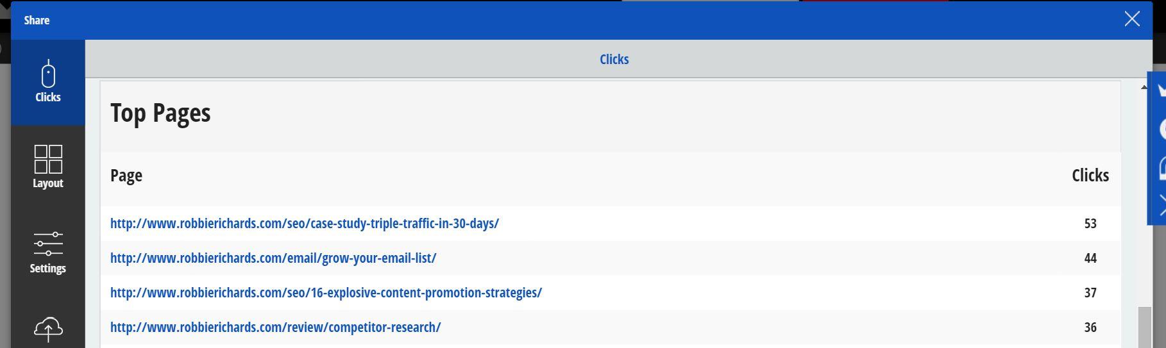This screenshot has height=348, width=1166.
Task: Click the Page column header
Action: click(x=126, y=176)
